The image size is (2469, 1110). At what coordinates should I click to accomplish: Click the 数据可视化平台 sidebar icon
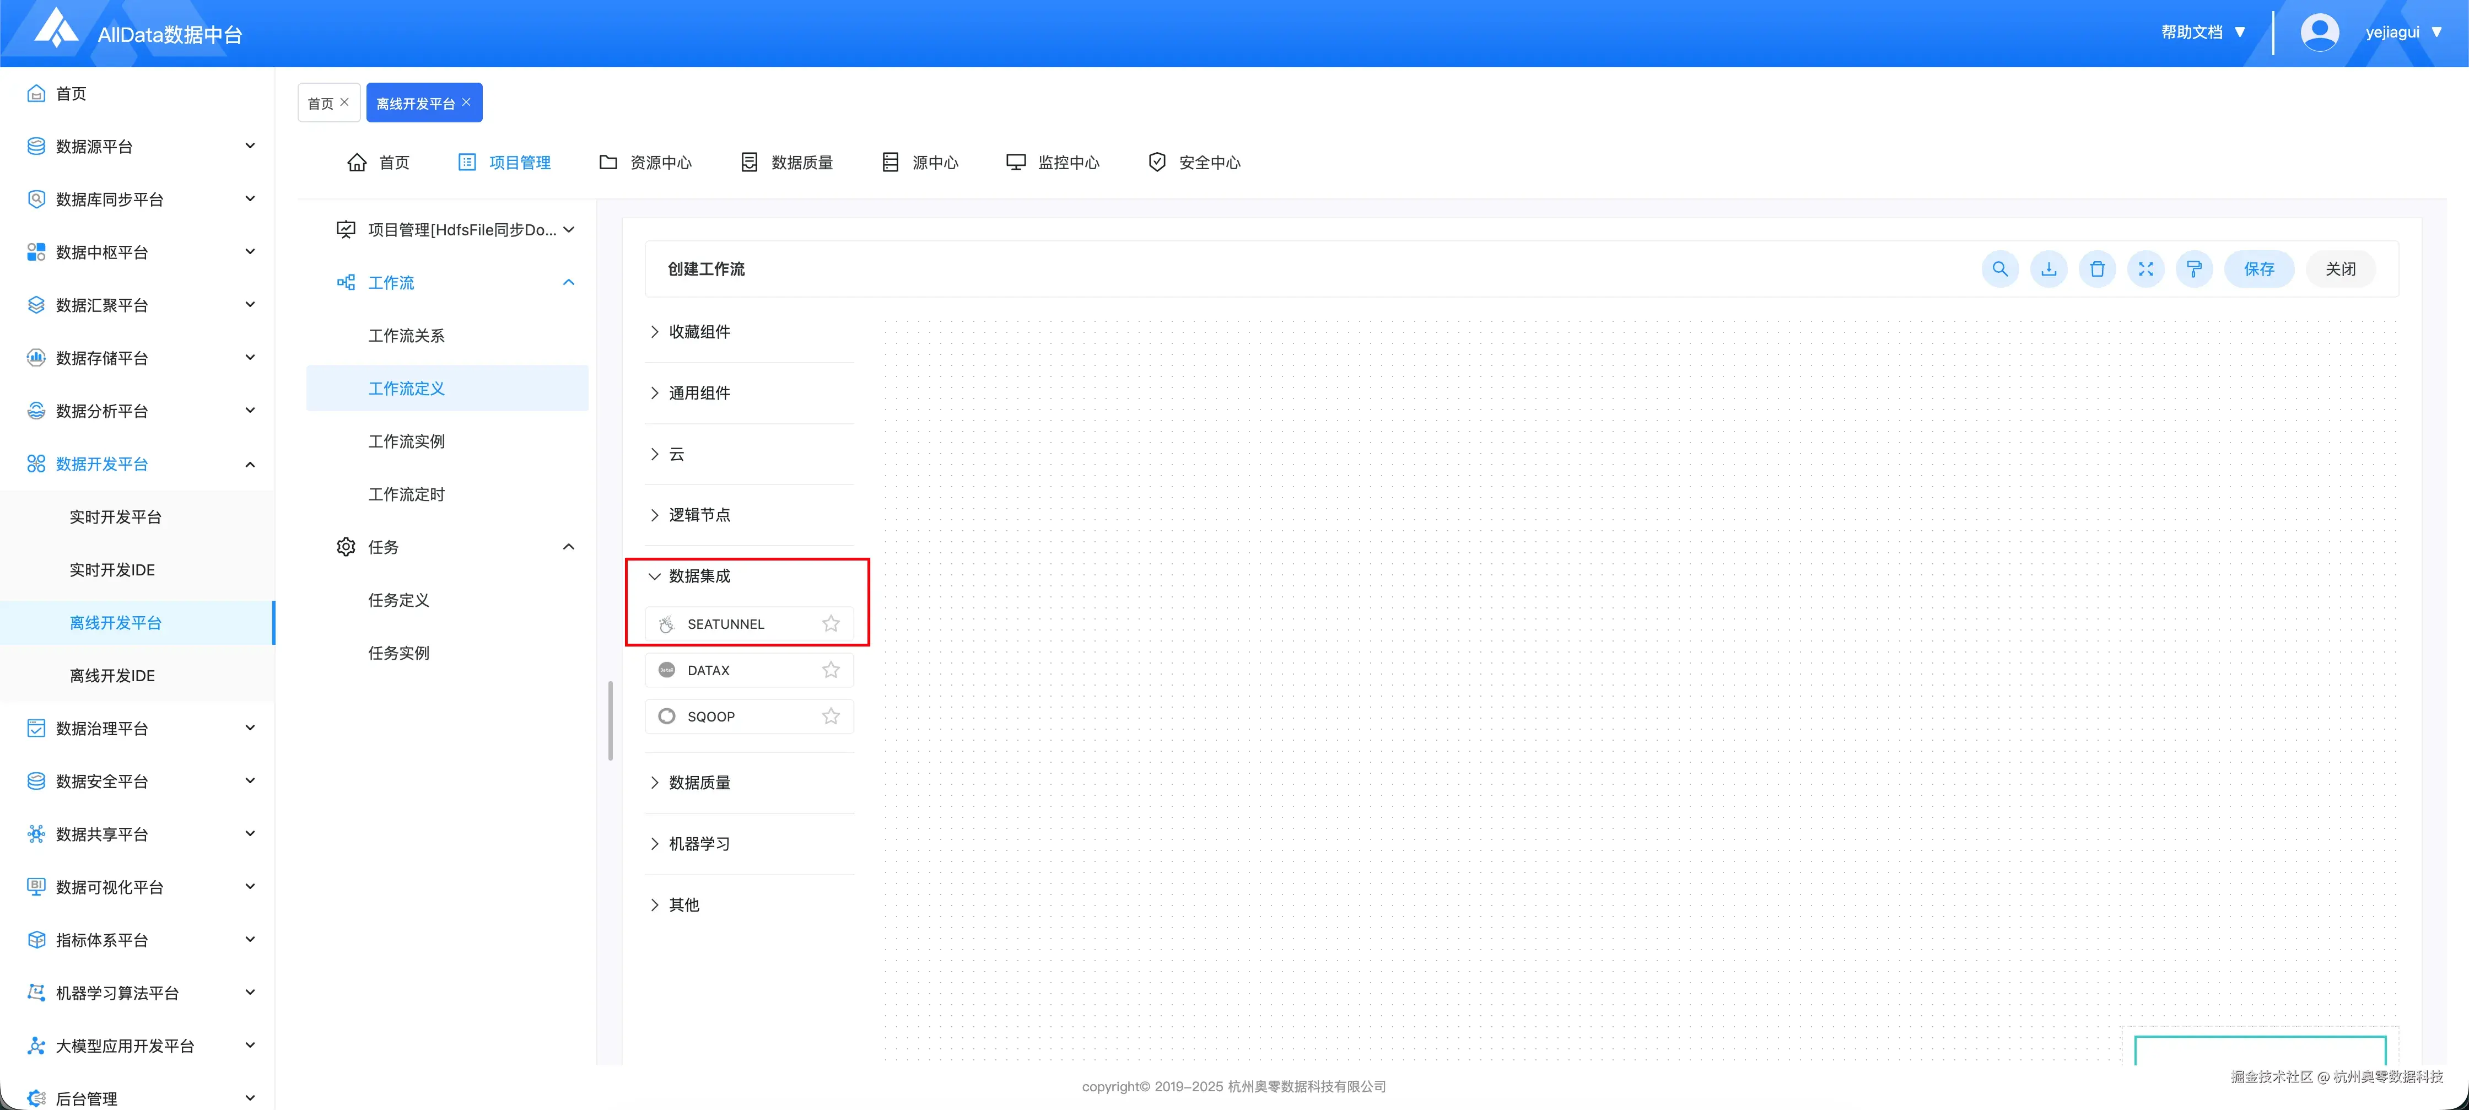click(x=36, y=887)
